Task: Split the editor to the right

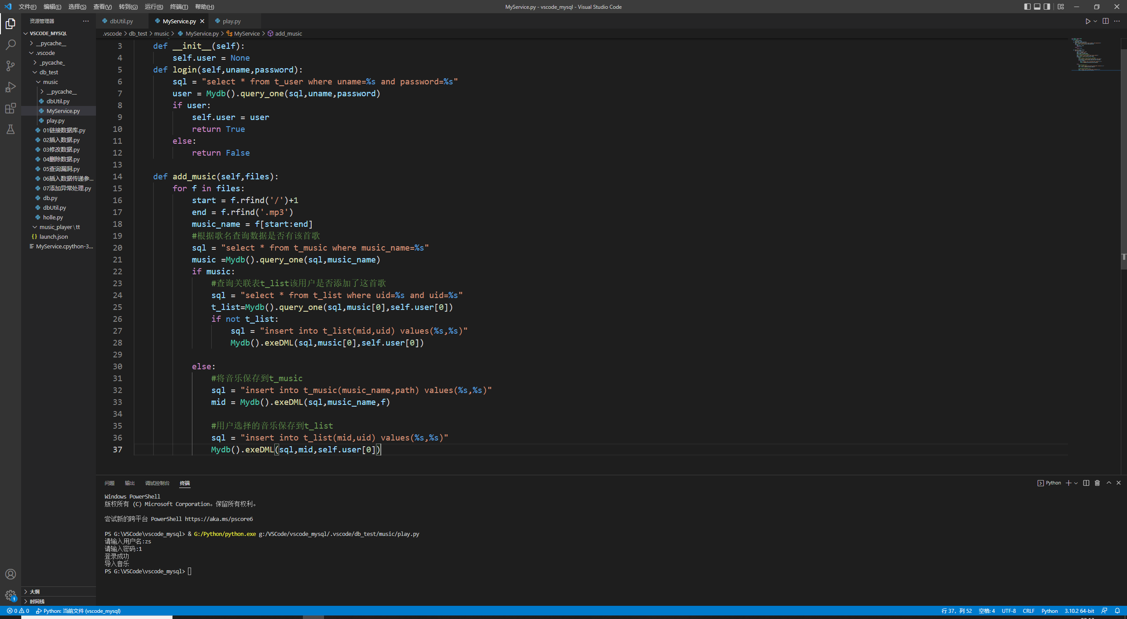Action: click(x=1105, y=21)
